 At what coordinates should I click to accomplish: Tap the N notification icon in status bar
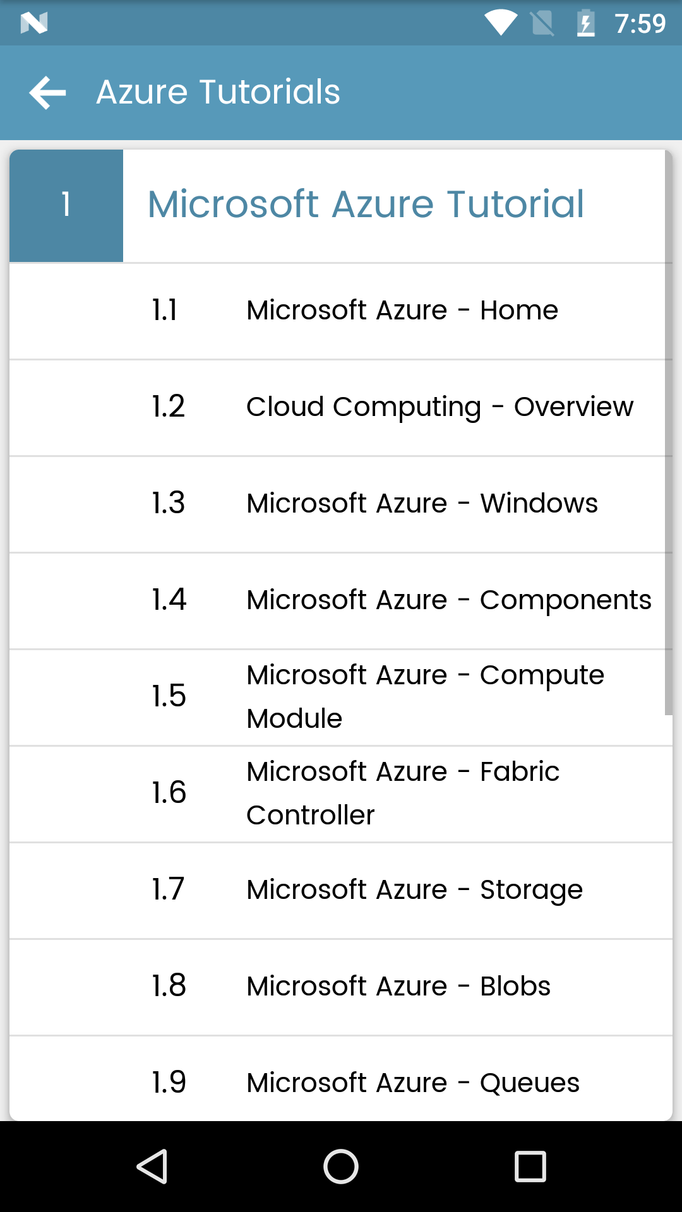(34, 23)
